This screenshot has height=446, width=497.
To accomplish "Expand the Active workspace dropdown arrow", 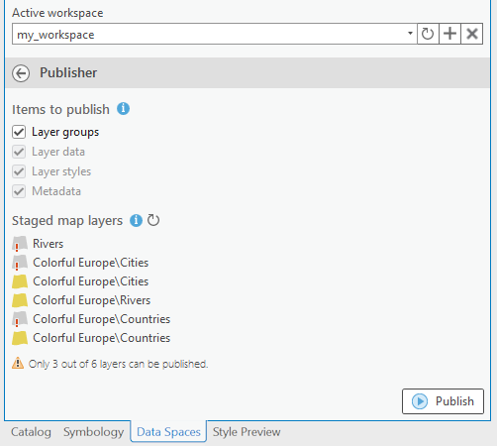I will point(410,34).
